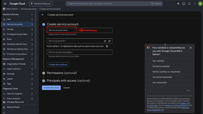This screenshot has width=203, height=114.
Task: Go back using the arrow beside Create service account
Action: click(x=43, y=15)
